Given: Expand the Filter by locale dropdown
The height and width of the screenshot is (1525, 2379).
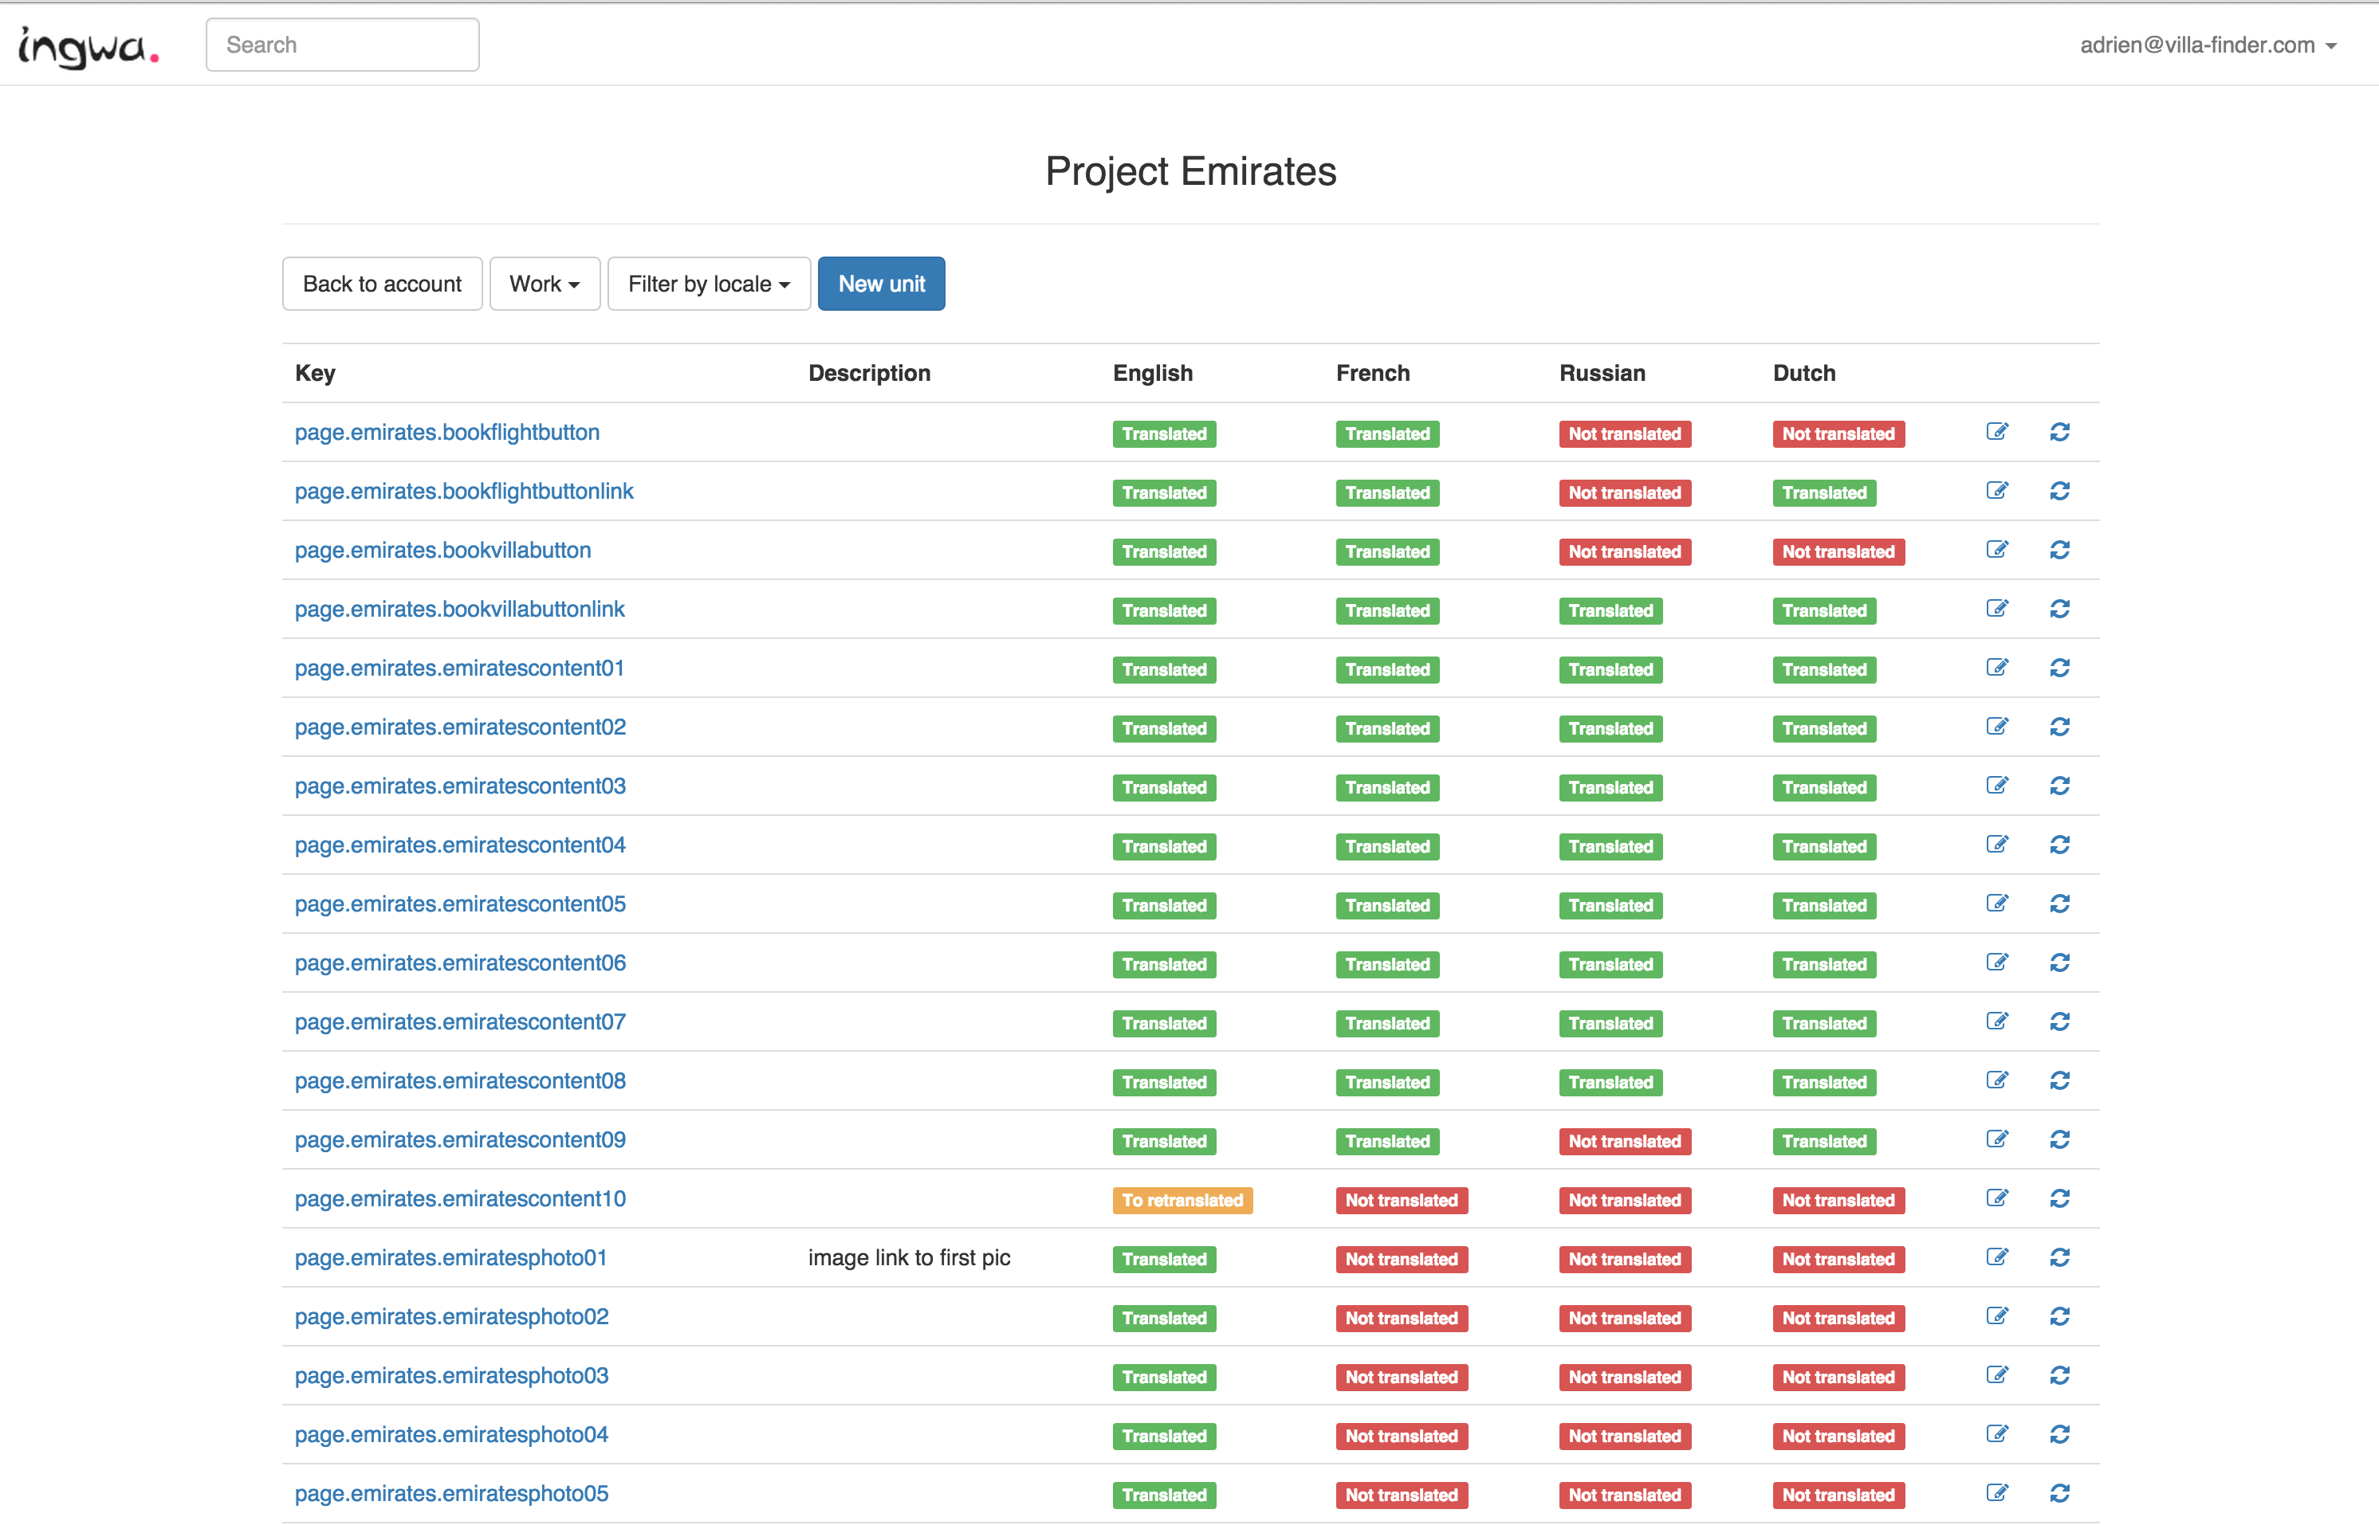Looking at the screenshot, I should point(709,284).
